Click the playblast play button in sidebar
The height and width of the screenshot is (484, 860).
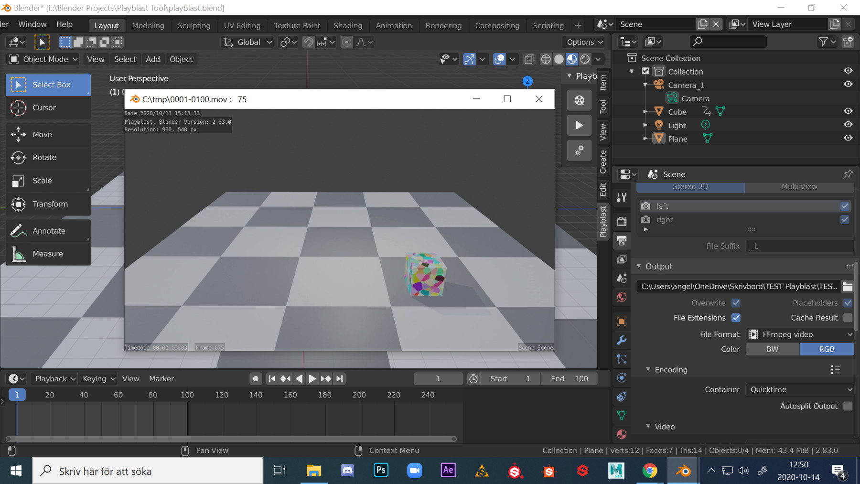click(579, 126)
